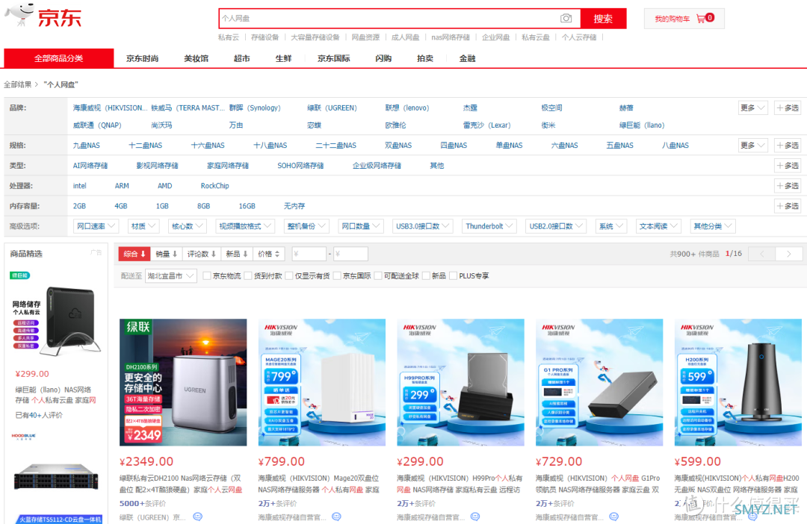Open camera image search in search bar
Screen dimensions: 807x524
pyautogui.click(x=566, y=19)
